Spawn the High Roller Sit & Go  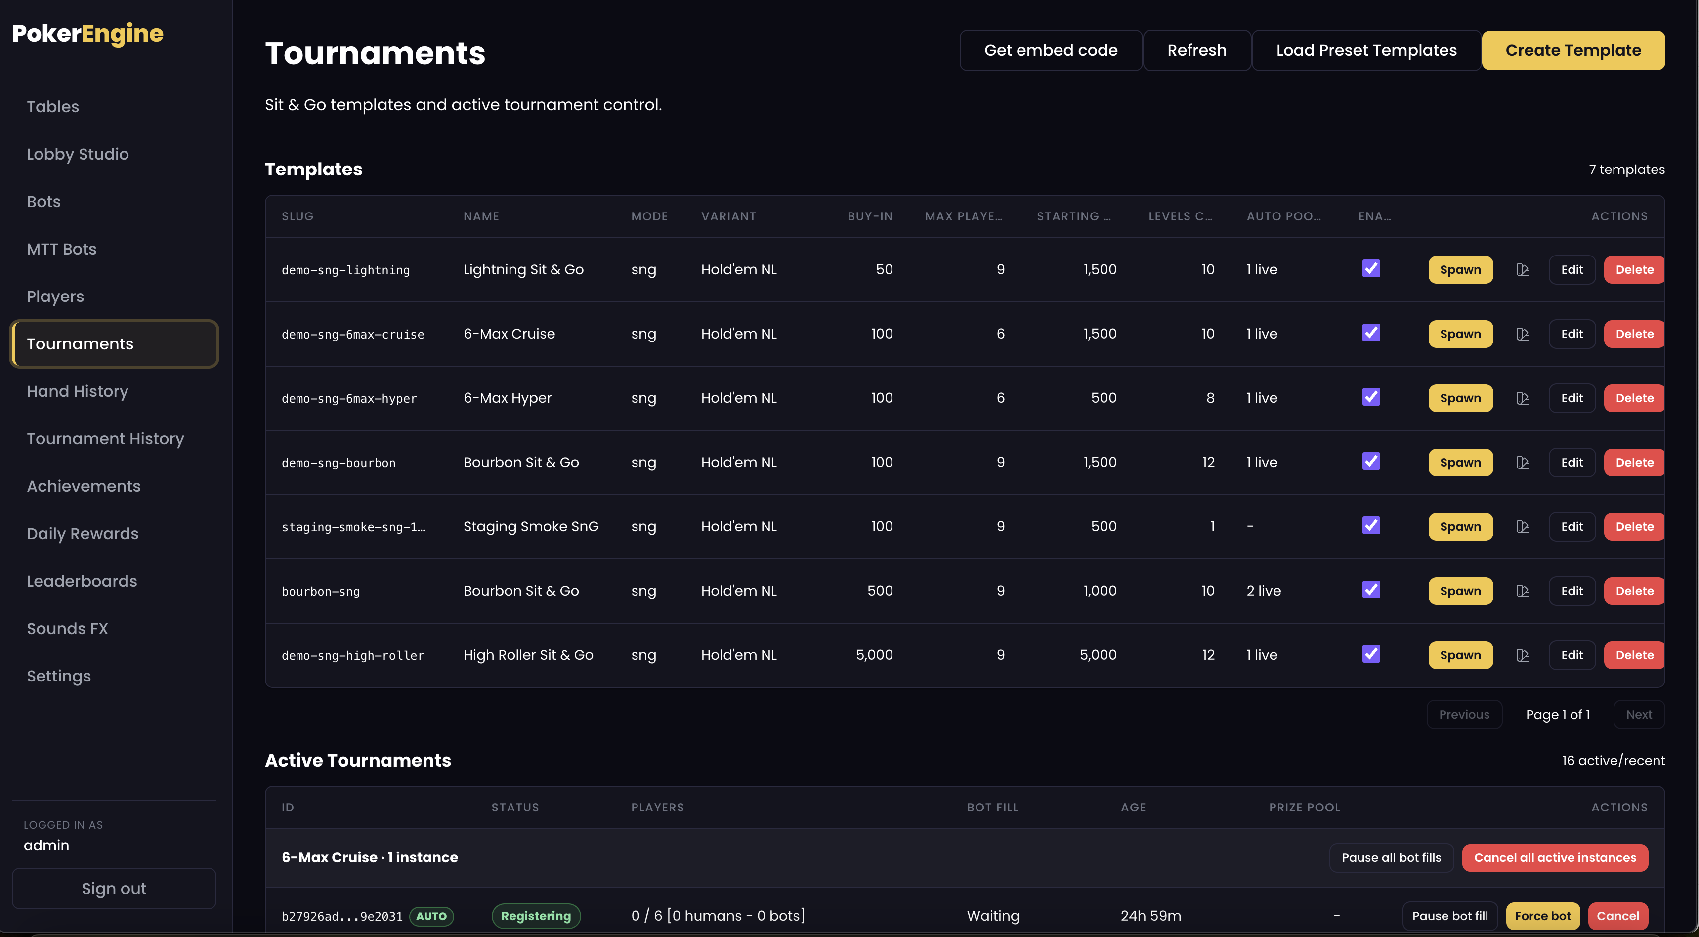[1460, 655]
